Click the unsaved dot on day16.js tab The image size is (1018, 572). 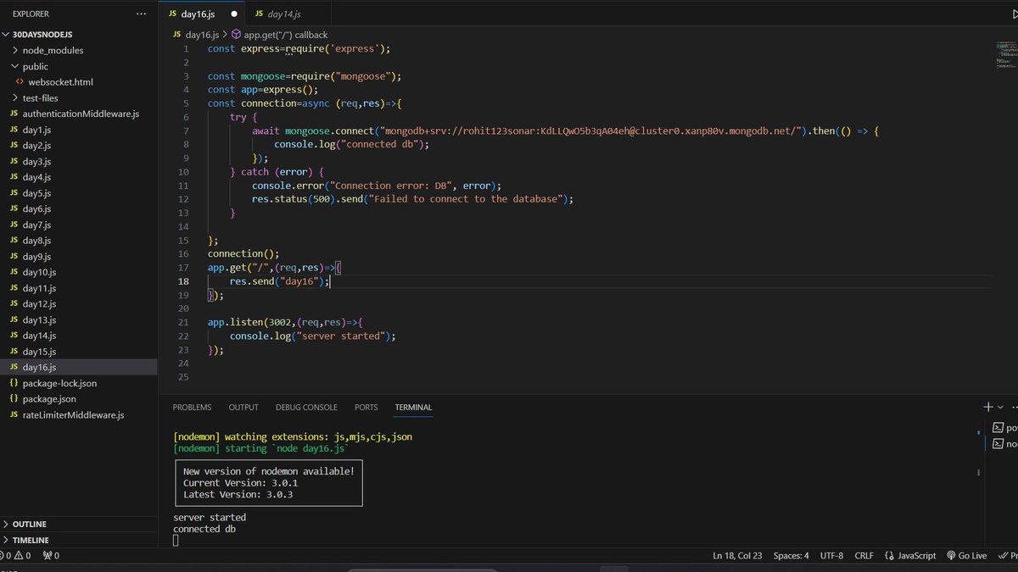point(234,14)
